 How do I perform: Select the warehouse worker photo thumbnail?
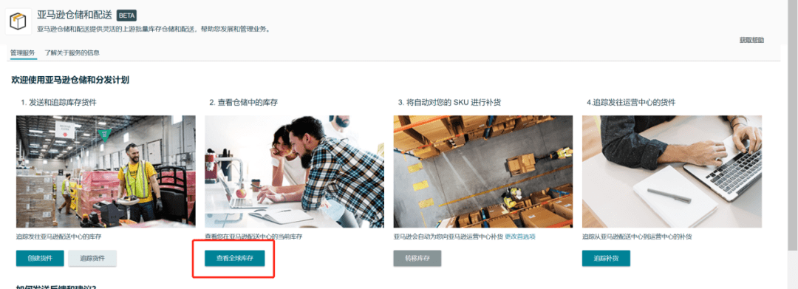click(x=106, y=171)
